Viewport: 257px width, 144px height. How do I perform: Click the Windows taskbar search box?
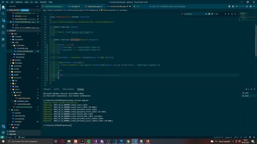29,141
